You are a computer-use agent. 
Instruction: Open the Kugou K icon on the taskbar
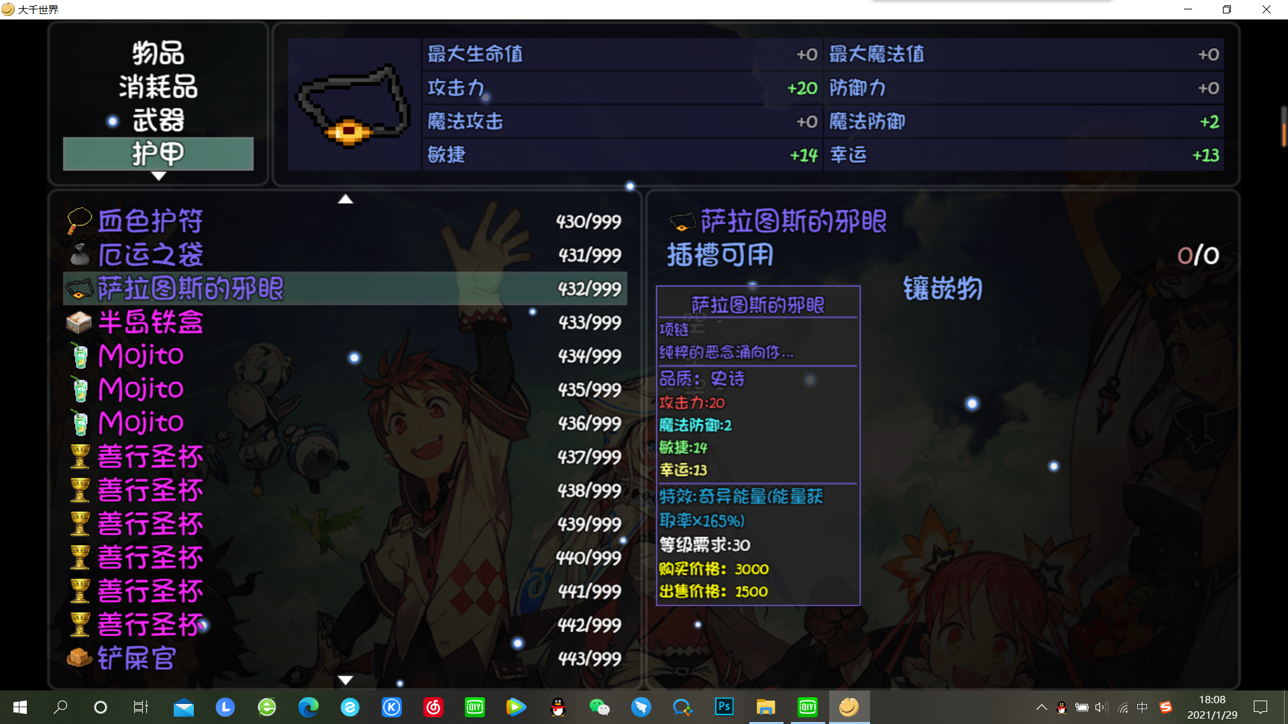(392, 707)
